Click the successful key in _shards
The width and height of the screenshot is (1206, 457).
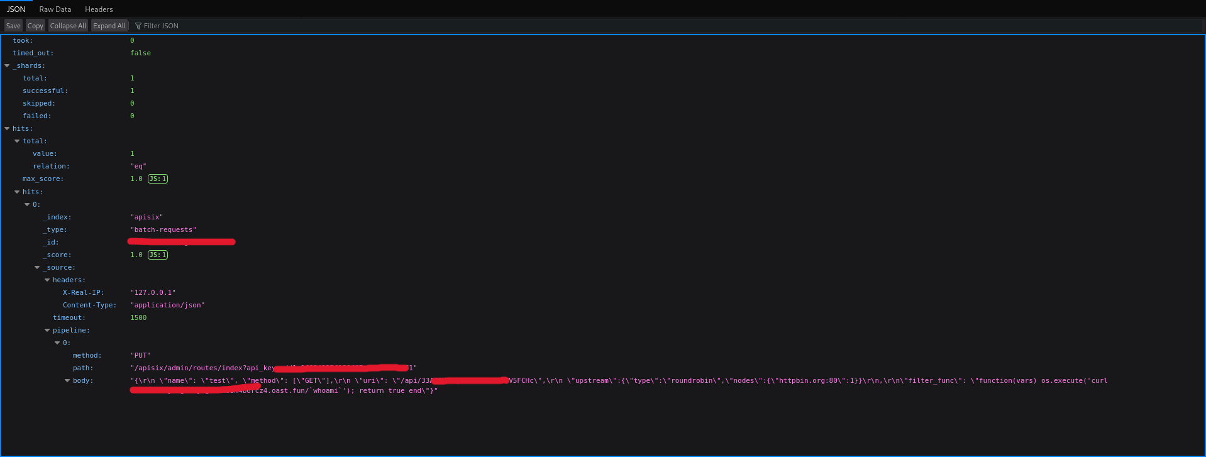tap(45, 91)
